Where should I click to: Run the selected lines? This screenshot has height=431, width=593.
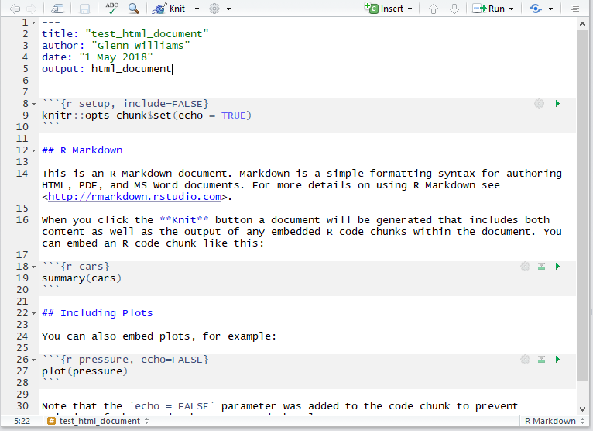pyautogui.click(x=488, y=9)
